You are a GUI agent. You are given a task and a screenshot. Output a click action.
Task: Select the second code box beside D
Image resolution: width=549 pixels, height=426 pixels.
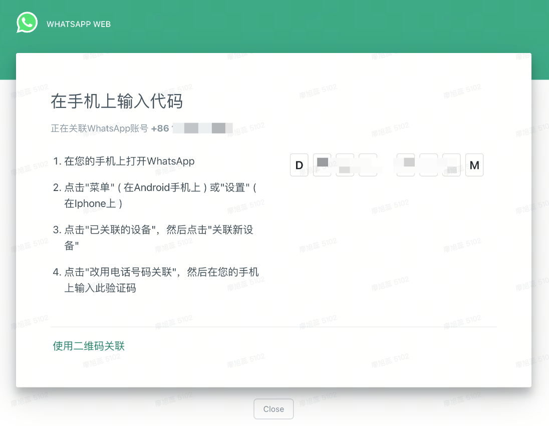322,165
